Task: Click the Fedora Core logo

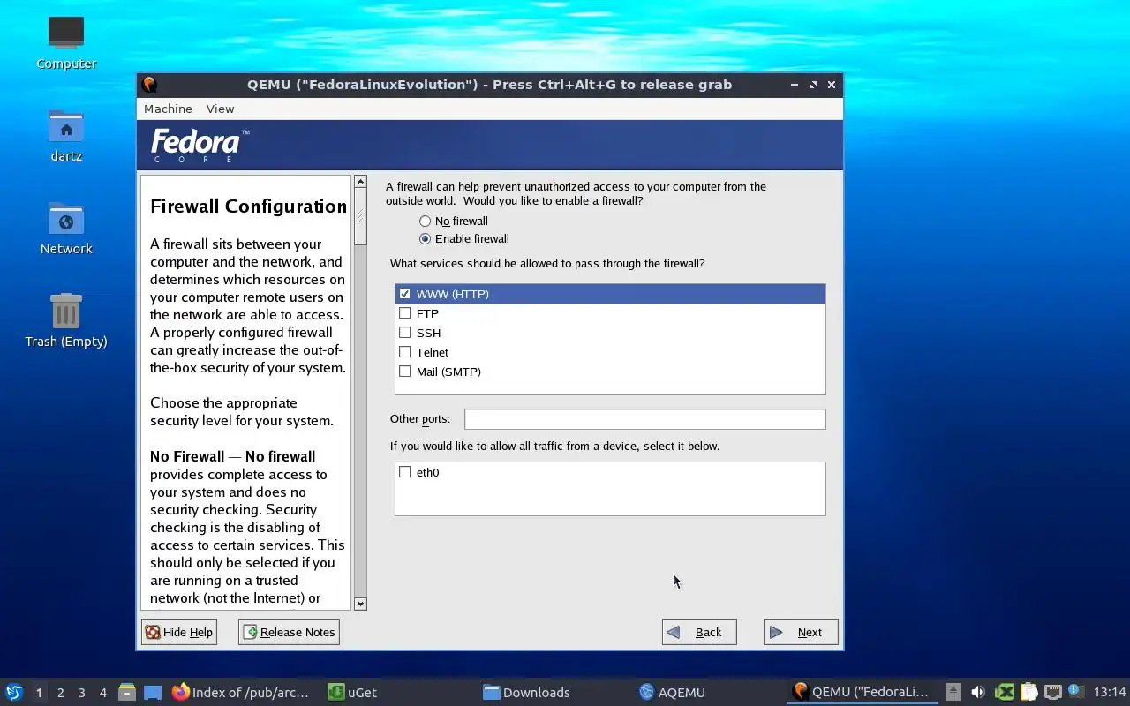Action: (200, 146)
